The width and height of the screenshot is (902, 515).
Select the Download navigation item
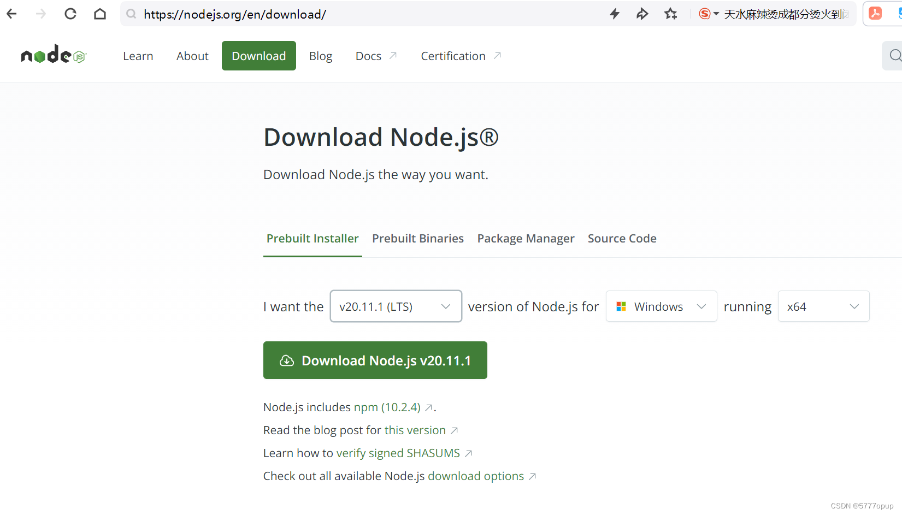click(x=259, y=56)
